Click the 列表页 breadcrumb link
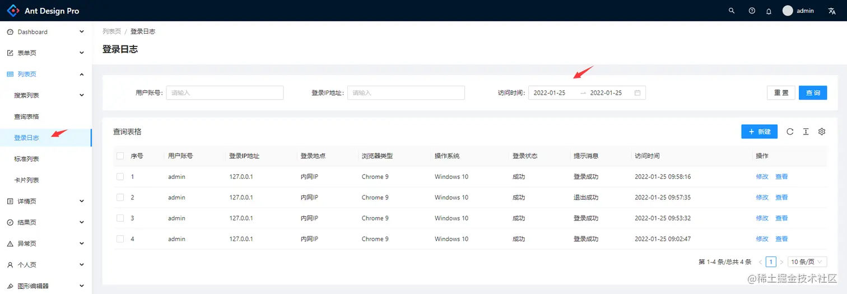847x294 pixels. point(111,31)
